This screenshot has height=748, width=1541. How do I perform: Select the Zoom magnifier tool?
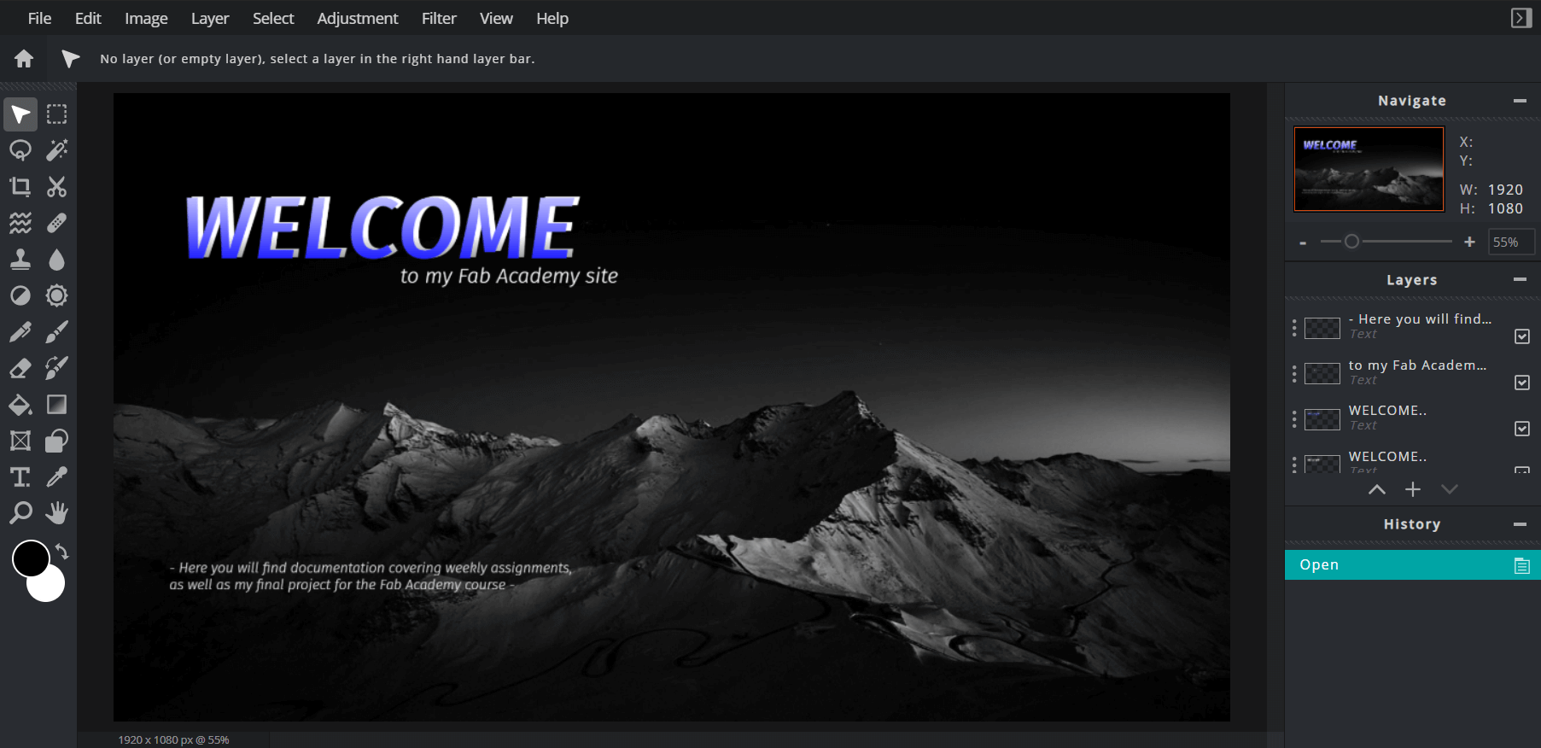tap(20, 513)
